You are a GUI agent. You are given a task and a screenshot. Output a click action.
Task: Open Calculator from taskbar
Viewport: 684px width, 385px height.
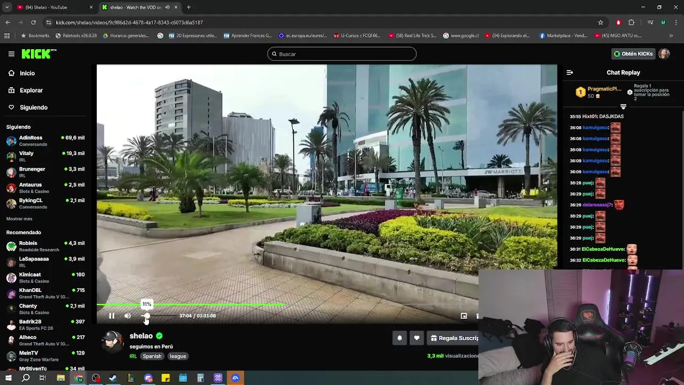pos(200,378)
